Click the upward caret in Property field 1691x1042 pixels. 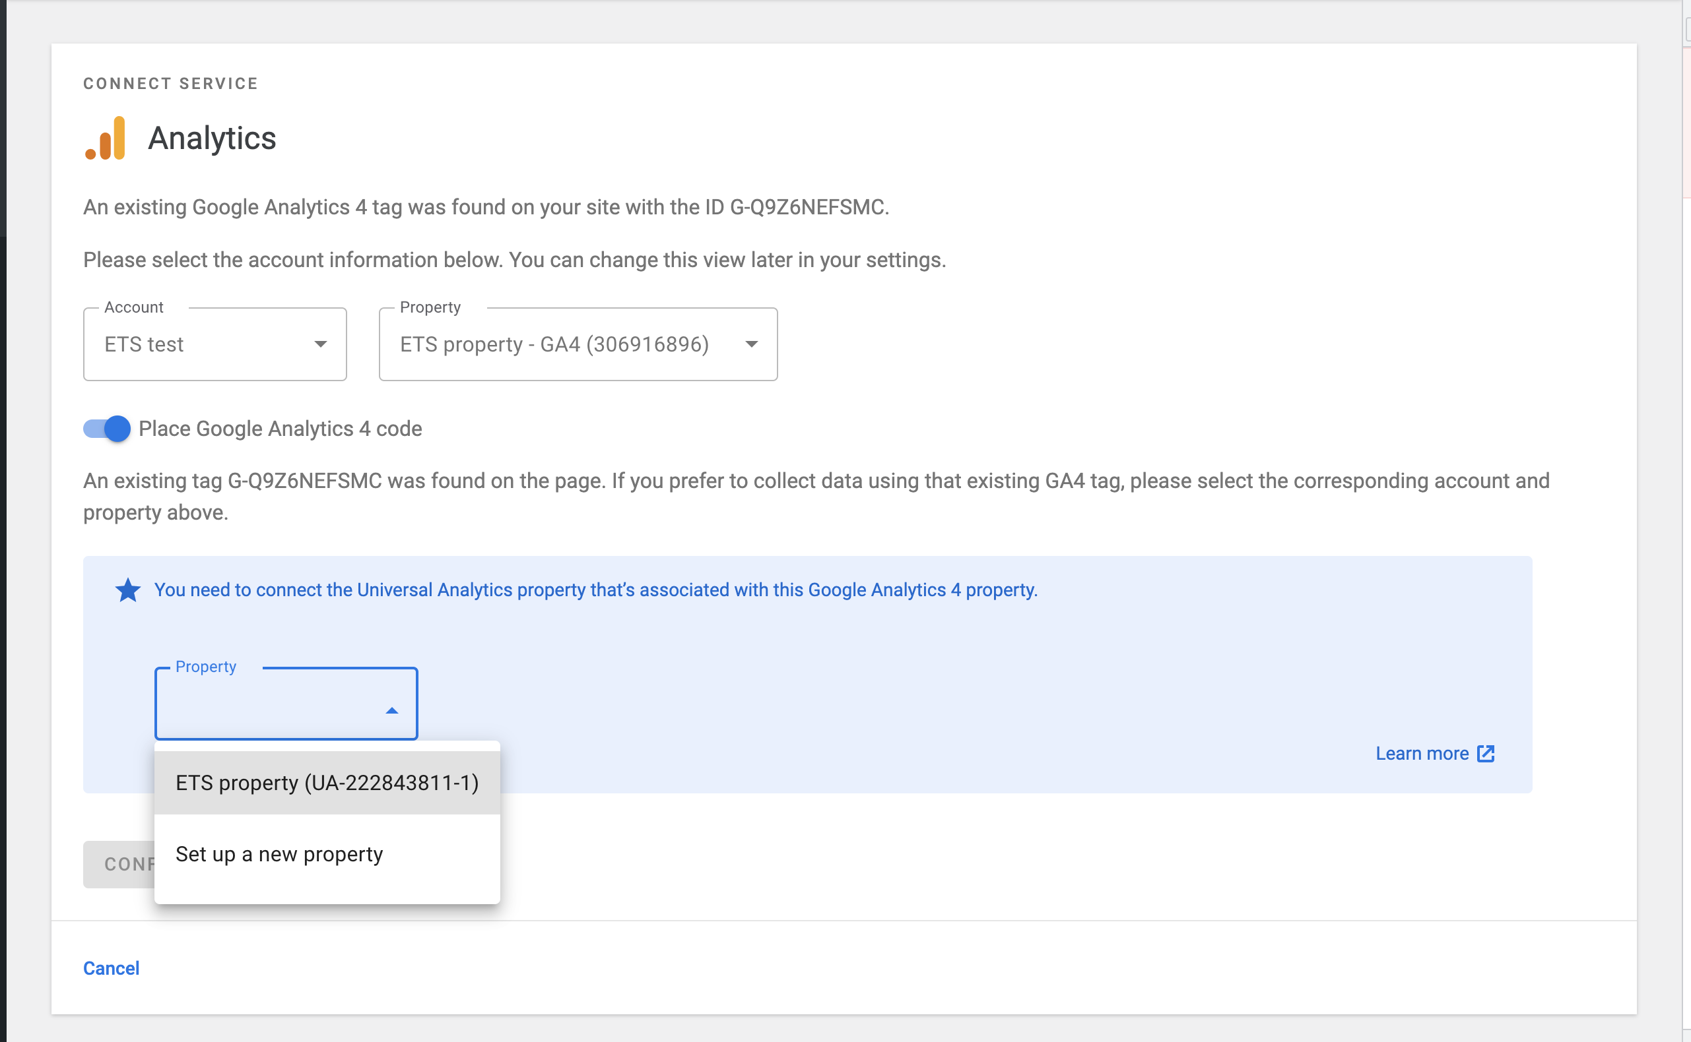(x=391, y=710)
